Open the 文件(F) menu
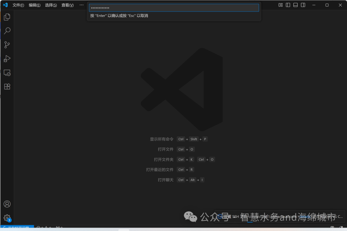347x231 pixels. click(18, 5)
